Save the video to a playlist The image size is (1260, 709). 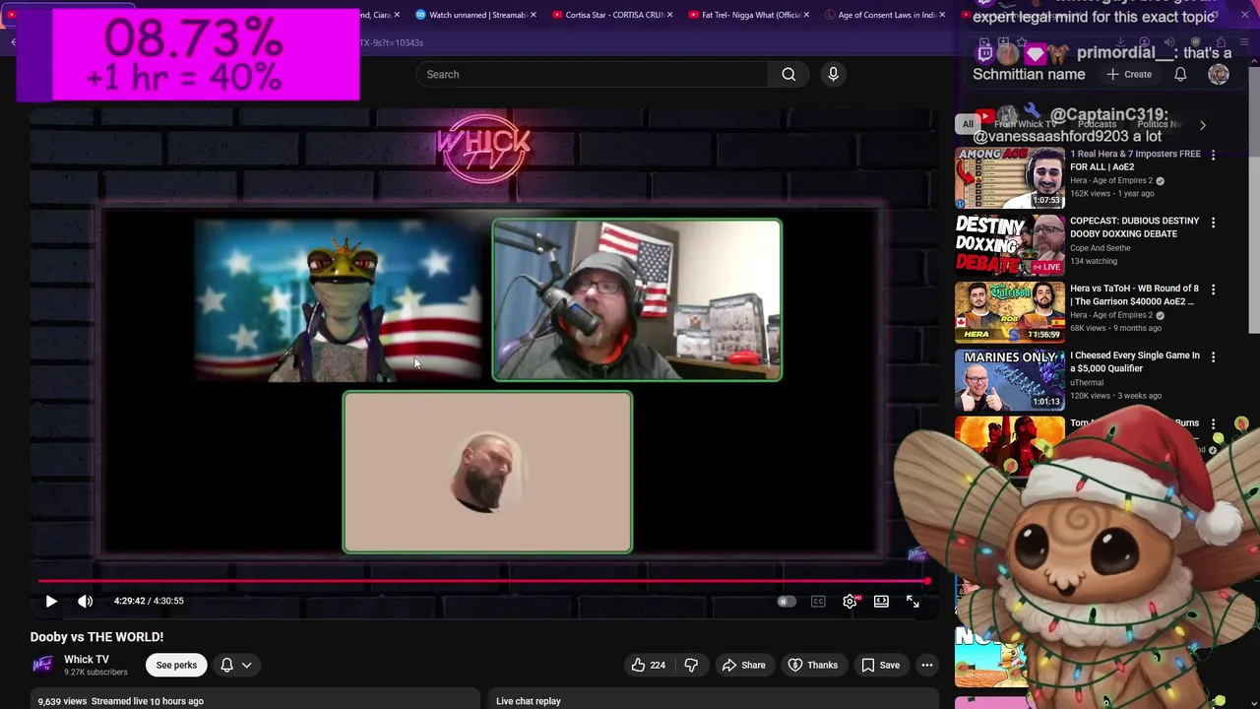pyautogui.click(x=880, y=665)
